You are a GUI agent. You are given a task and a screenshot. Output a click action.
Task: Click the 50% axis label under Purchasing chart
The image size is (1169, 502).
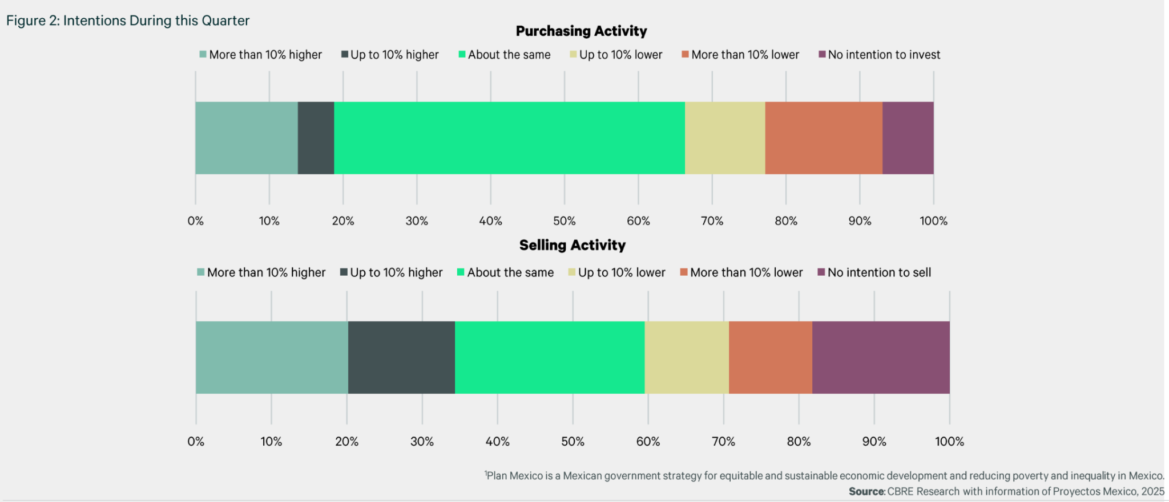click(564, 221)
